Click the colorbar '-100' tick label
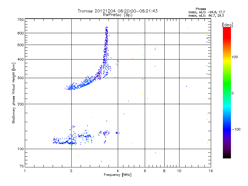The height and width of the screenshot is (186, 248). 236,129
